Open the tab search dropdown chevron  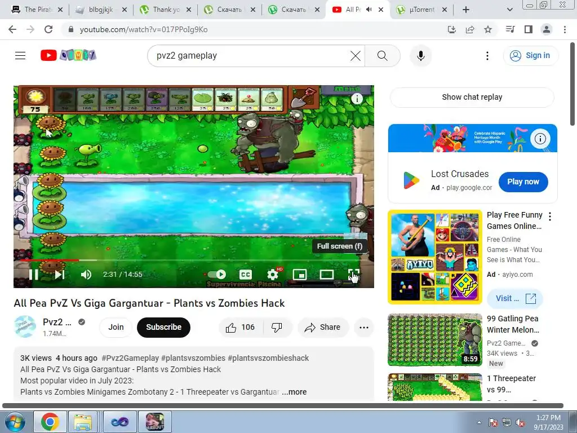click(x=509, y=10)
